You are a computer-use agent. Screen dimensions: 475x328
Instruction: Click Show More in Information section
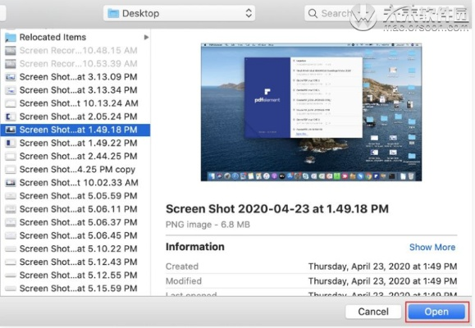pyautogui.click(x=432, y=247)
